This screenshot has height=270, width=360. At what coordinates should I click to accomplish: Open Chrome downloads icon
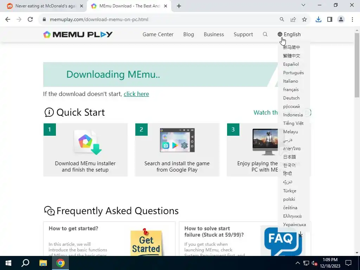pyautogui.click(x=319, y=20)
